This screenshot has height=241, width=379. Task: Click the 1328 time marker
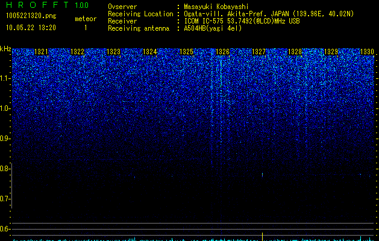pos(295,52)
